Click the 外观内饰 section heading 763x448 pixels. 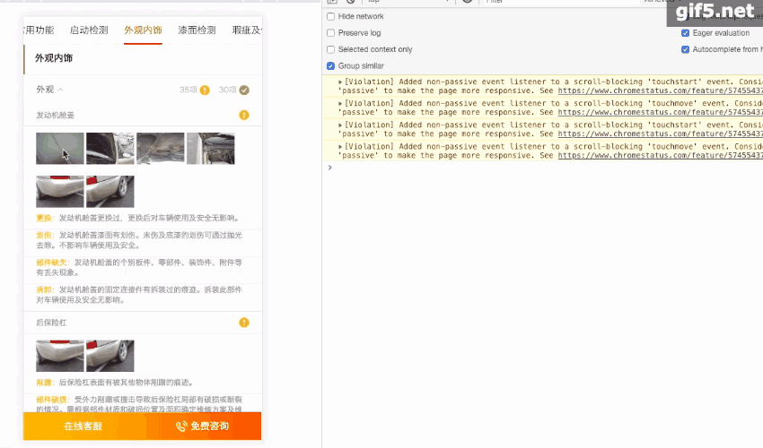point(54,58)
